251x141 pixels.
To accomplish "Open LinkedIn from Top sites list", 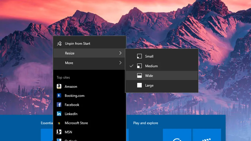I will coord(71,114).
